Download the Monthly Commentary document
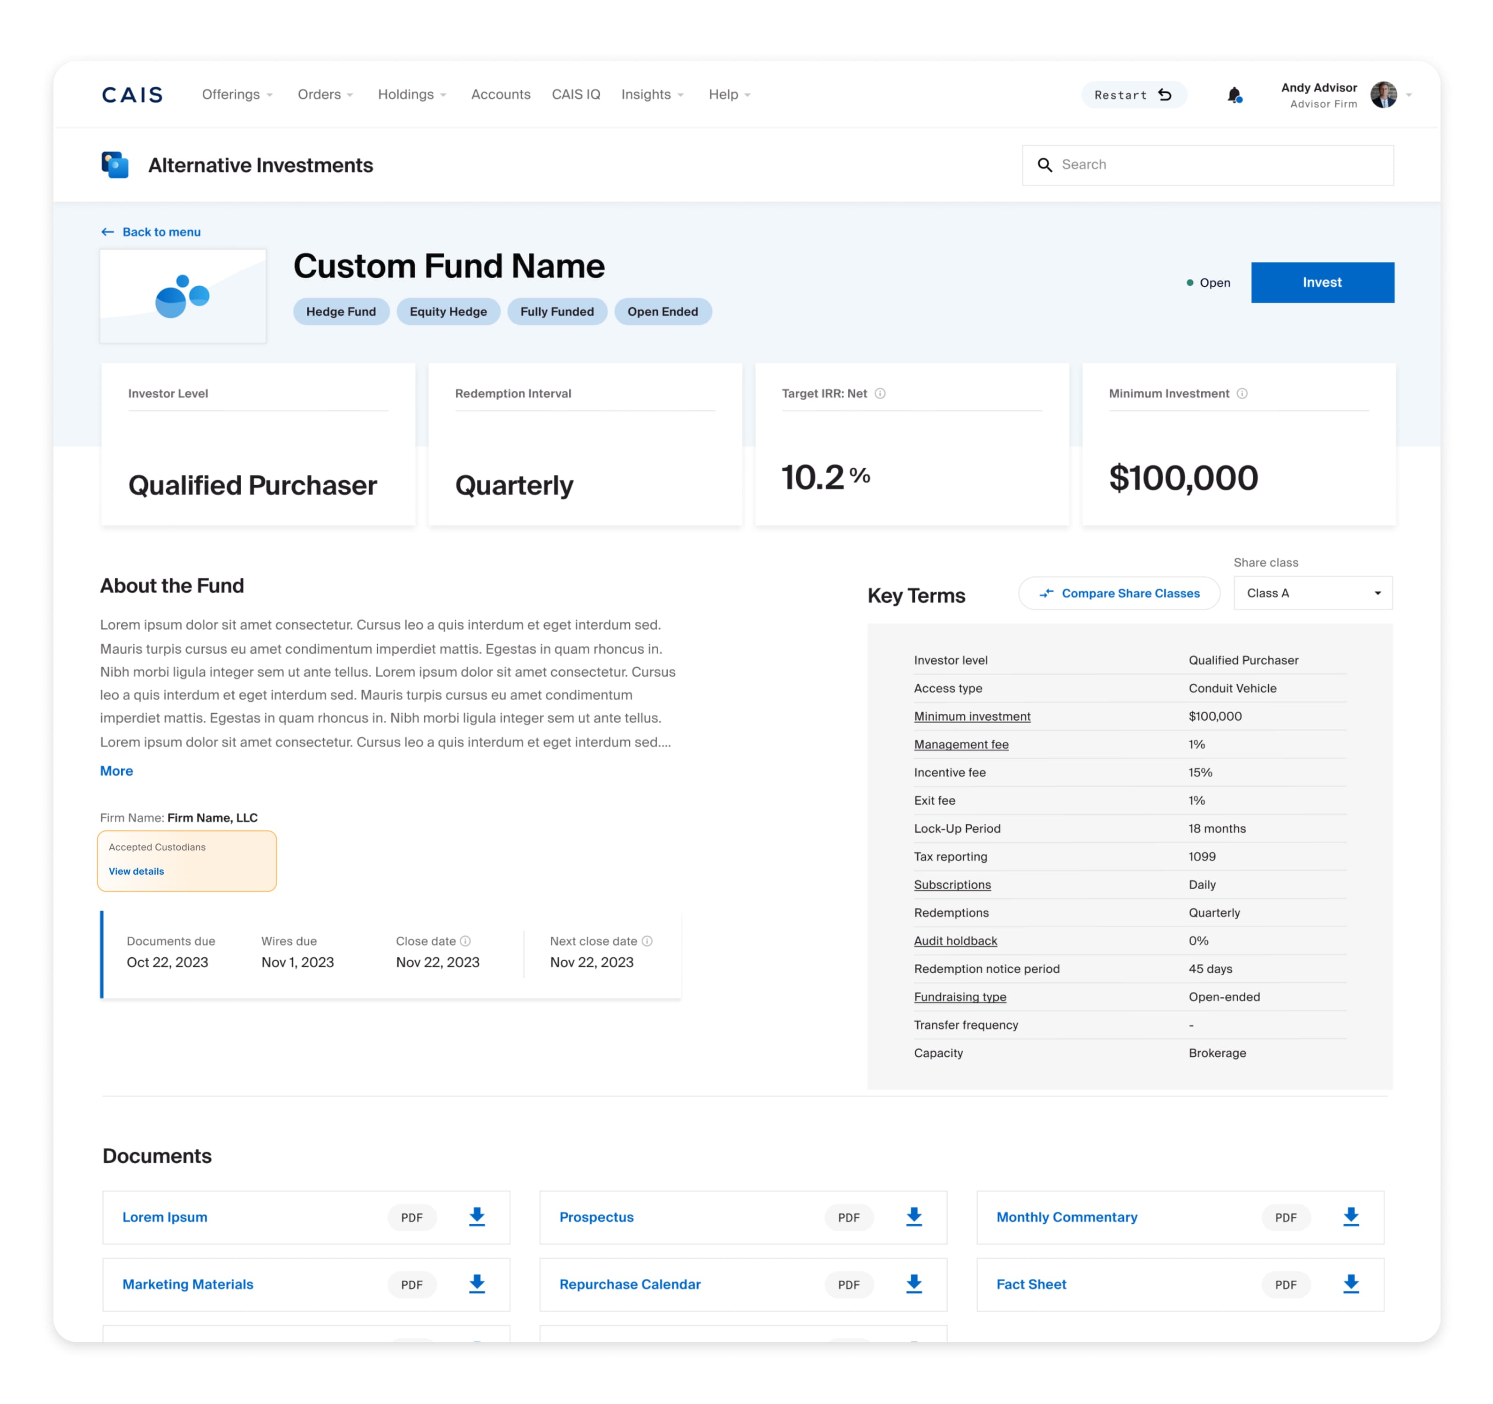This screenshot has height=1404, width=1493. [x=1350, y=1217]
